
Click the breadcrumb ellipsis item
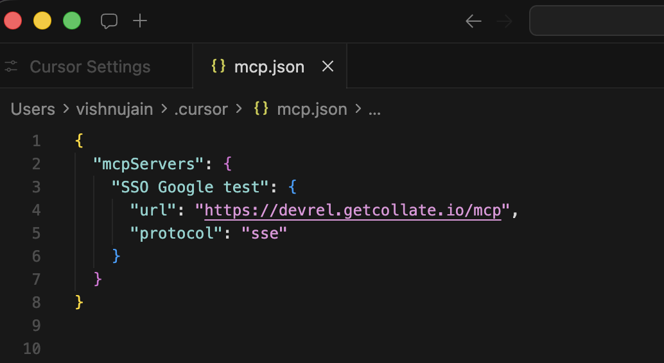click(x=374, y=112)
